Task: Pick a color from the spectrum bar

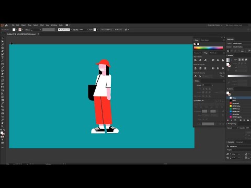Action: pos(209,48)
